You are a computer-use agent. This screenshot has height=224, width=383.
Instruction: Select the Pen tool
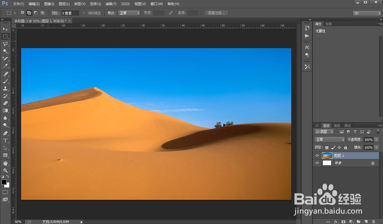pos(5,133)
